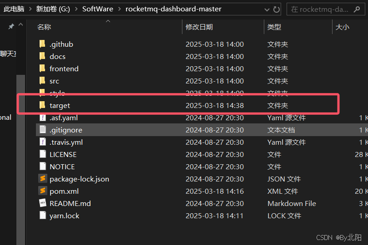Click the navigation pane vertical scrollbar

[x=21, y=159]
